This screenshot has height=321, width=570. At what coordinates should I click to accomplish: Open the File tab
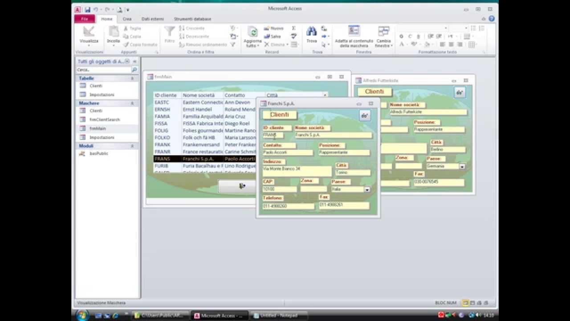click(x=85, y=19)
